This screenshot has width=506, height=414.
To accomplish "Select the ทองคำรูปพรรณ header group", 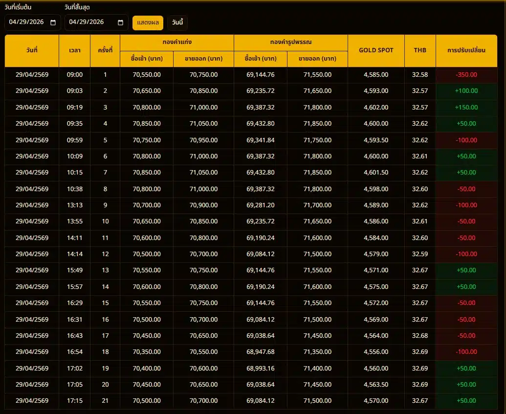I will point(291,42).
